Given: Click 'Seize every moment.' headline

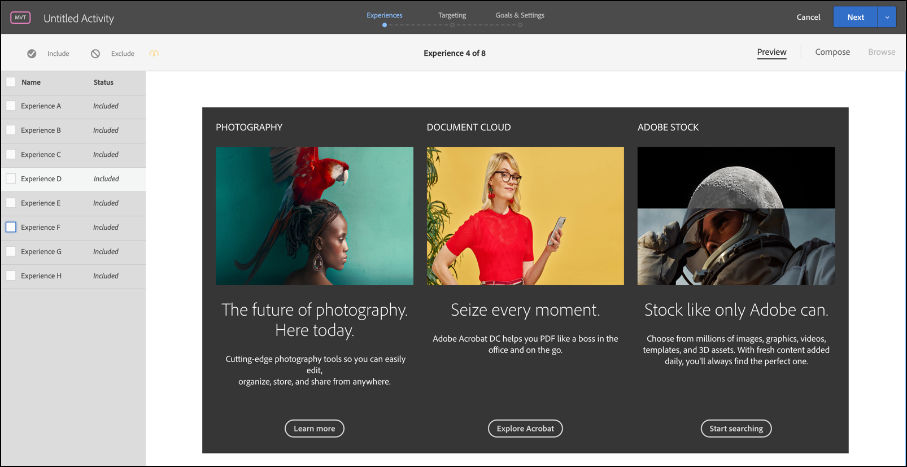Looking at the screenshot, I should pos(525,309).
